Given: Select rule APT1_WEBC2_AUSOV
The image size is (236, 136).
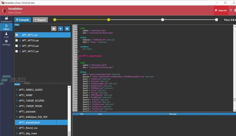Looking at the screenshot, I should point(41,90).
